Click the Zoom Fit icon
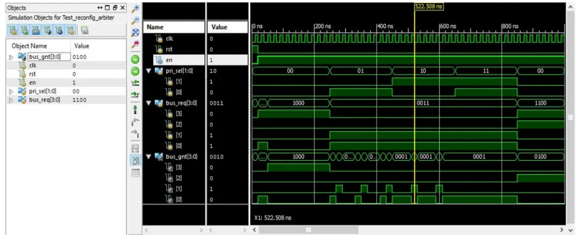Viewport: 579px width, 235px height. pyautogui.click(x=136, y=33)
